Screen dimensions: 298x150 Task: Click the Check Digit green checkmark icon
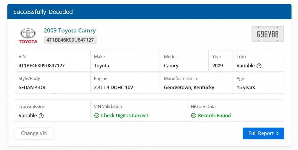pos(97,115)
